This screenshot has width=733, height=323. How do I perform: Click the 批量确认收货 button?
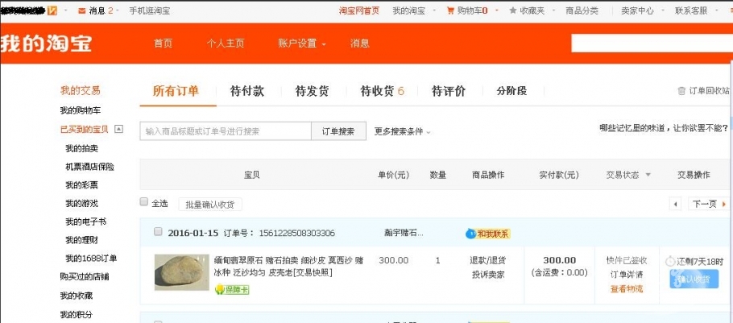[210, 205]
